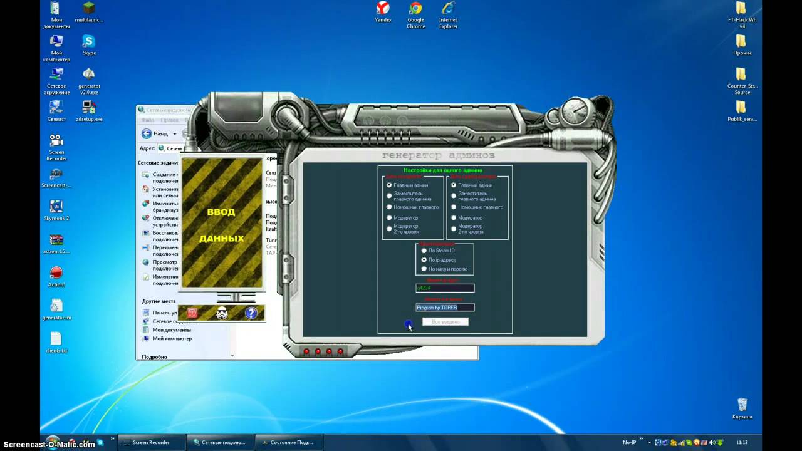Viewport: 802px width, 451px height.
Task: Click Назад in the network window
Action: click(155, 134)
